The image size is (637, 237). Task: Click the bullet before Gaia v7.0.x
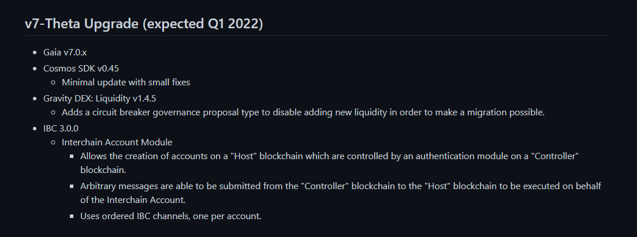(x=35, y=52)
